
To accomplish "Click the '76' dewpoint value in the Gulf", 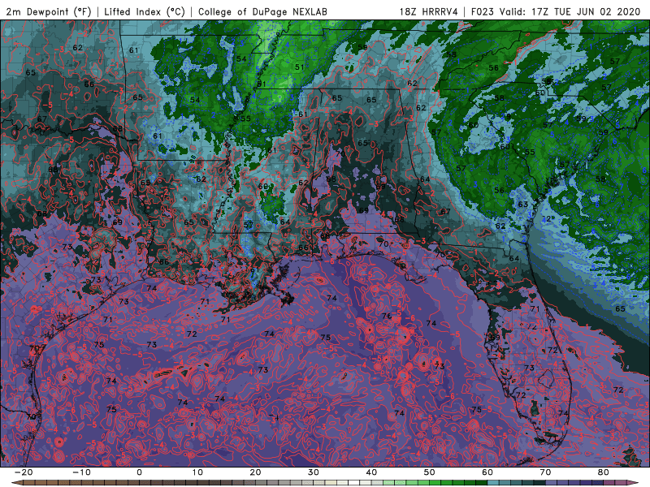I will point(387,316).
